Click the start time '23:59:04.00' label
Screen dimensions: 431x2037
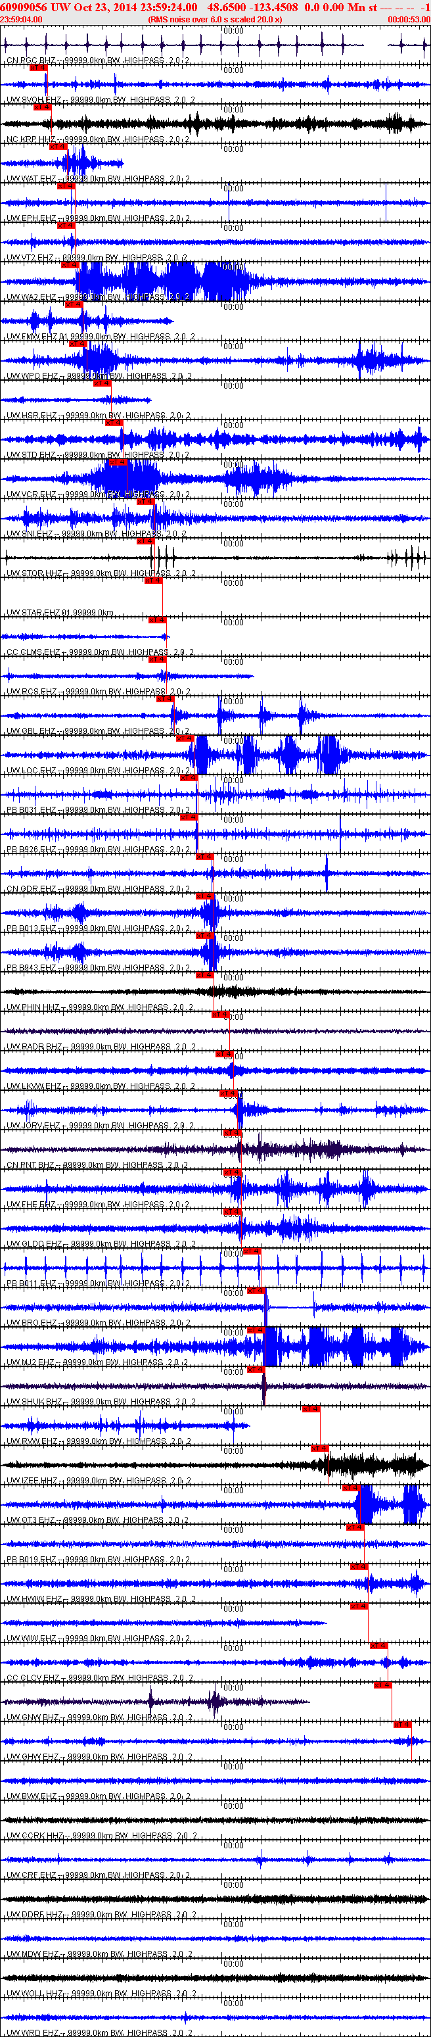(x=21, y=19)
